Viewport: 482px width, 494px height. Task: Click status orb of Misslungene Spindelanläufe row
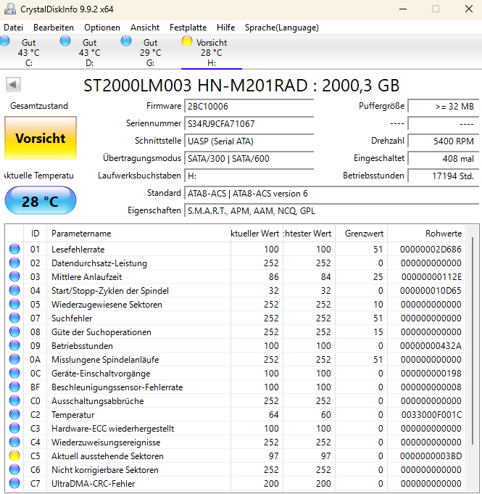point(14,359)
